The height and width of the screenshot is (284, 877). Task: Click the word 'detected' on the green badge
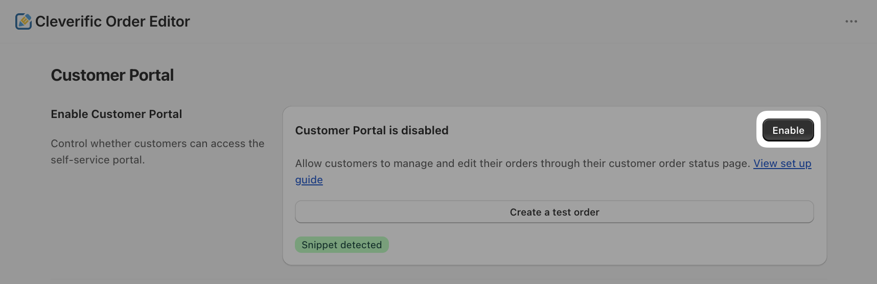point(361,245)
